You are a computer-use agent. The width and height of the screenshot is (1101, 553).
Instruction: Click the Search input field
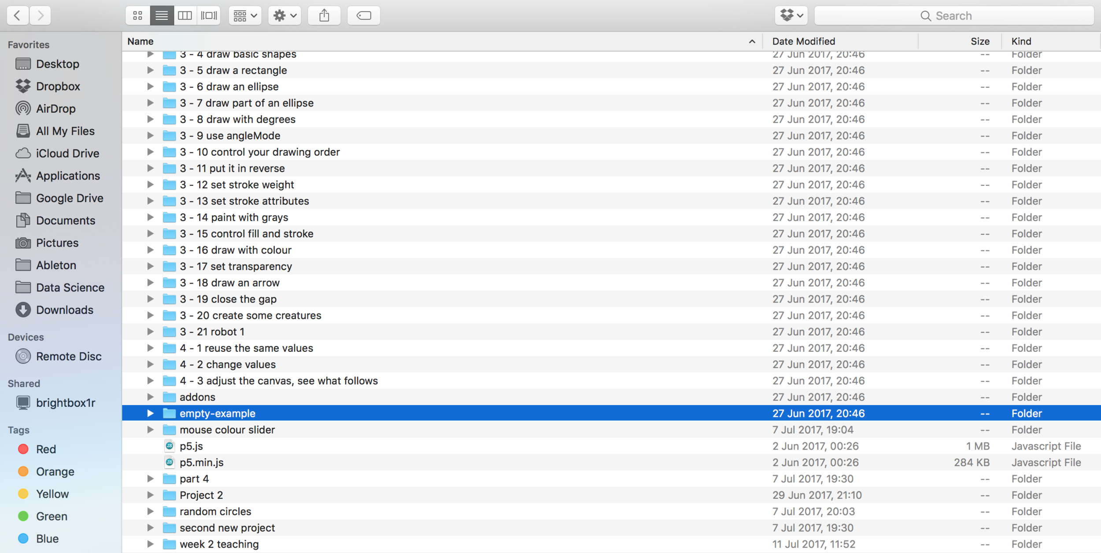tap(954, 16)
